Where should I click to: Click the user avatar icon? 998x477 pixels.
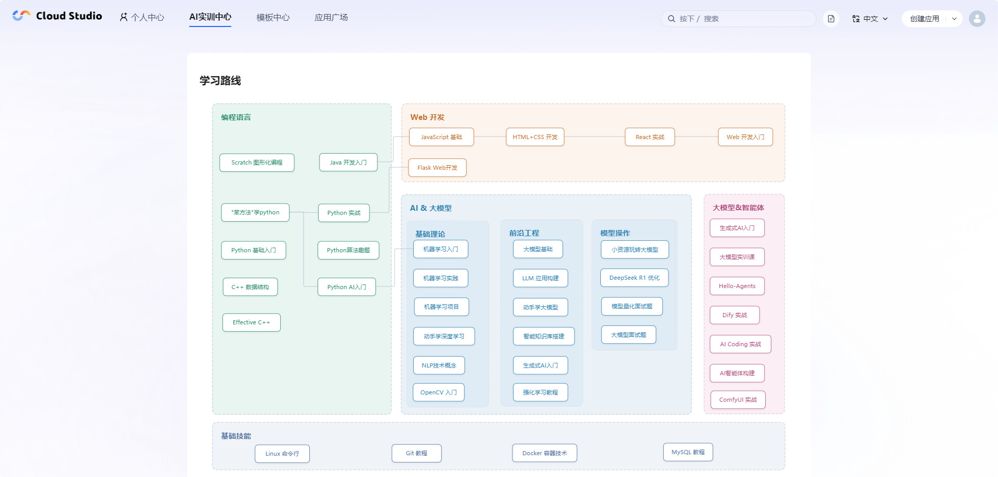pyautogui.click(x=977, y=19)
